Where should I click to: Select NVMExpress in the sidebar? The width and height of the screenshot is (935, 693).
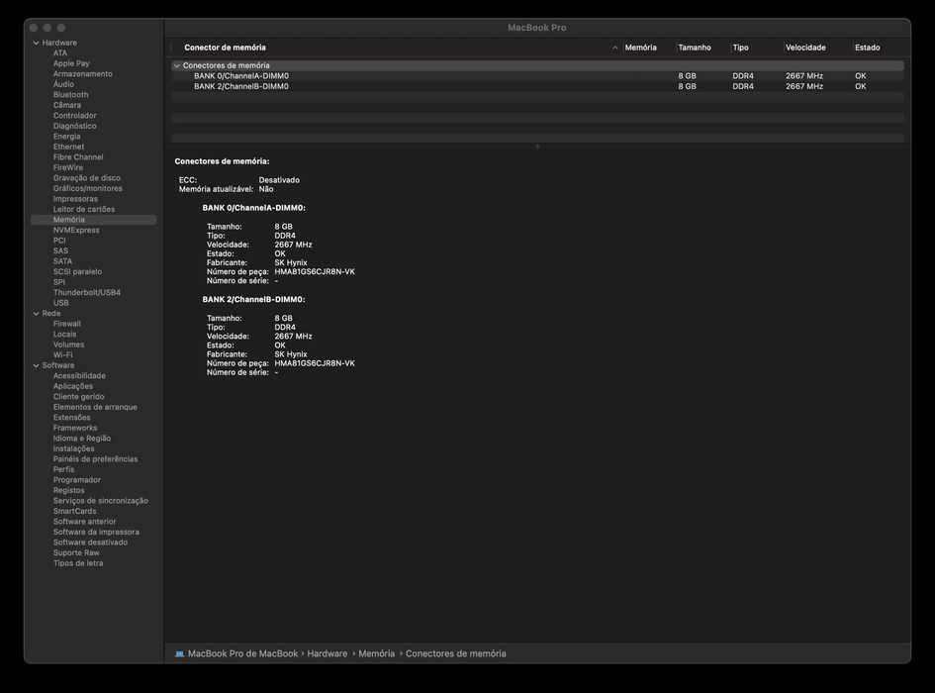coord(76,231)
